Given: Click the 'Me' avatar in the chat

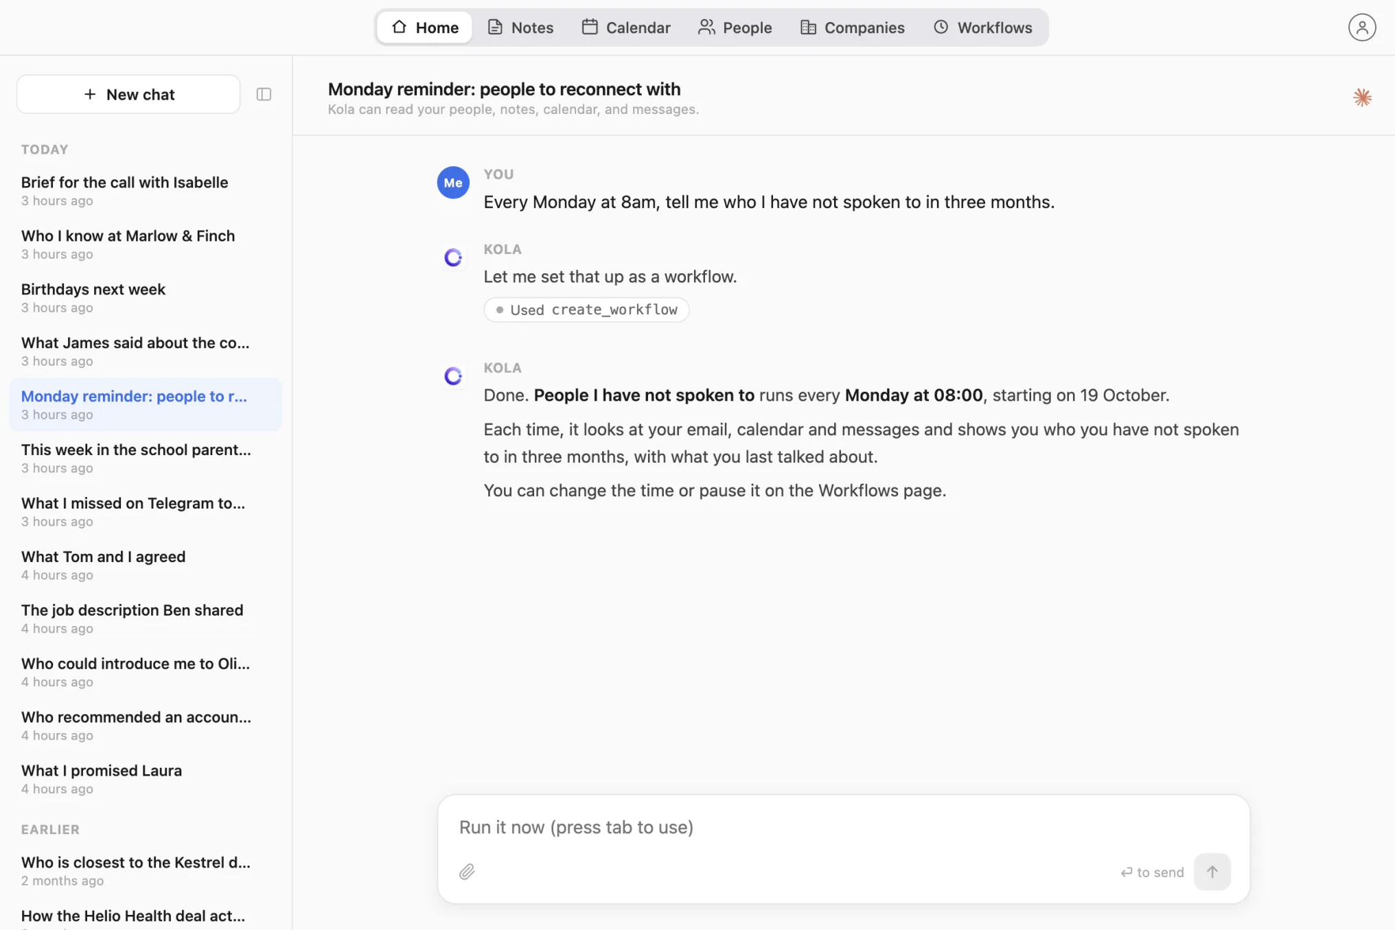Looking at the screenshot, I should 453,183.
